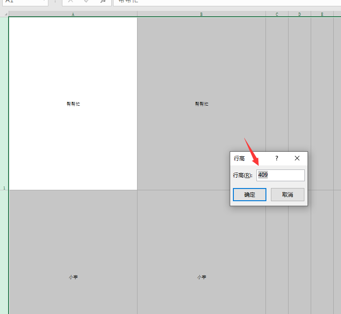The height and width of the screenshot is (314, 341).
Task: Click the cancel X icon in formula bar
Action: (71, 1)
